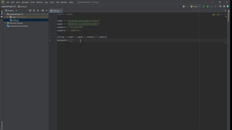Viewport: 232px width, 130px height.
Task: Hide the Project tool window
Action: coord(47,10)
